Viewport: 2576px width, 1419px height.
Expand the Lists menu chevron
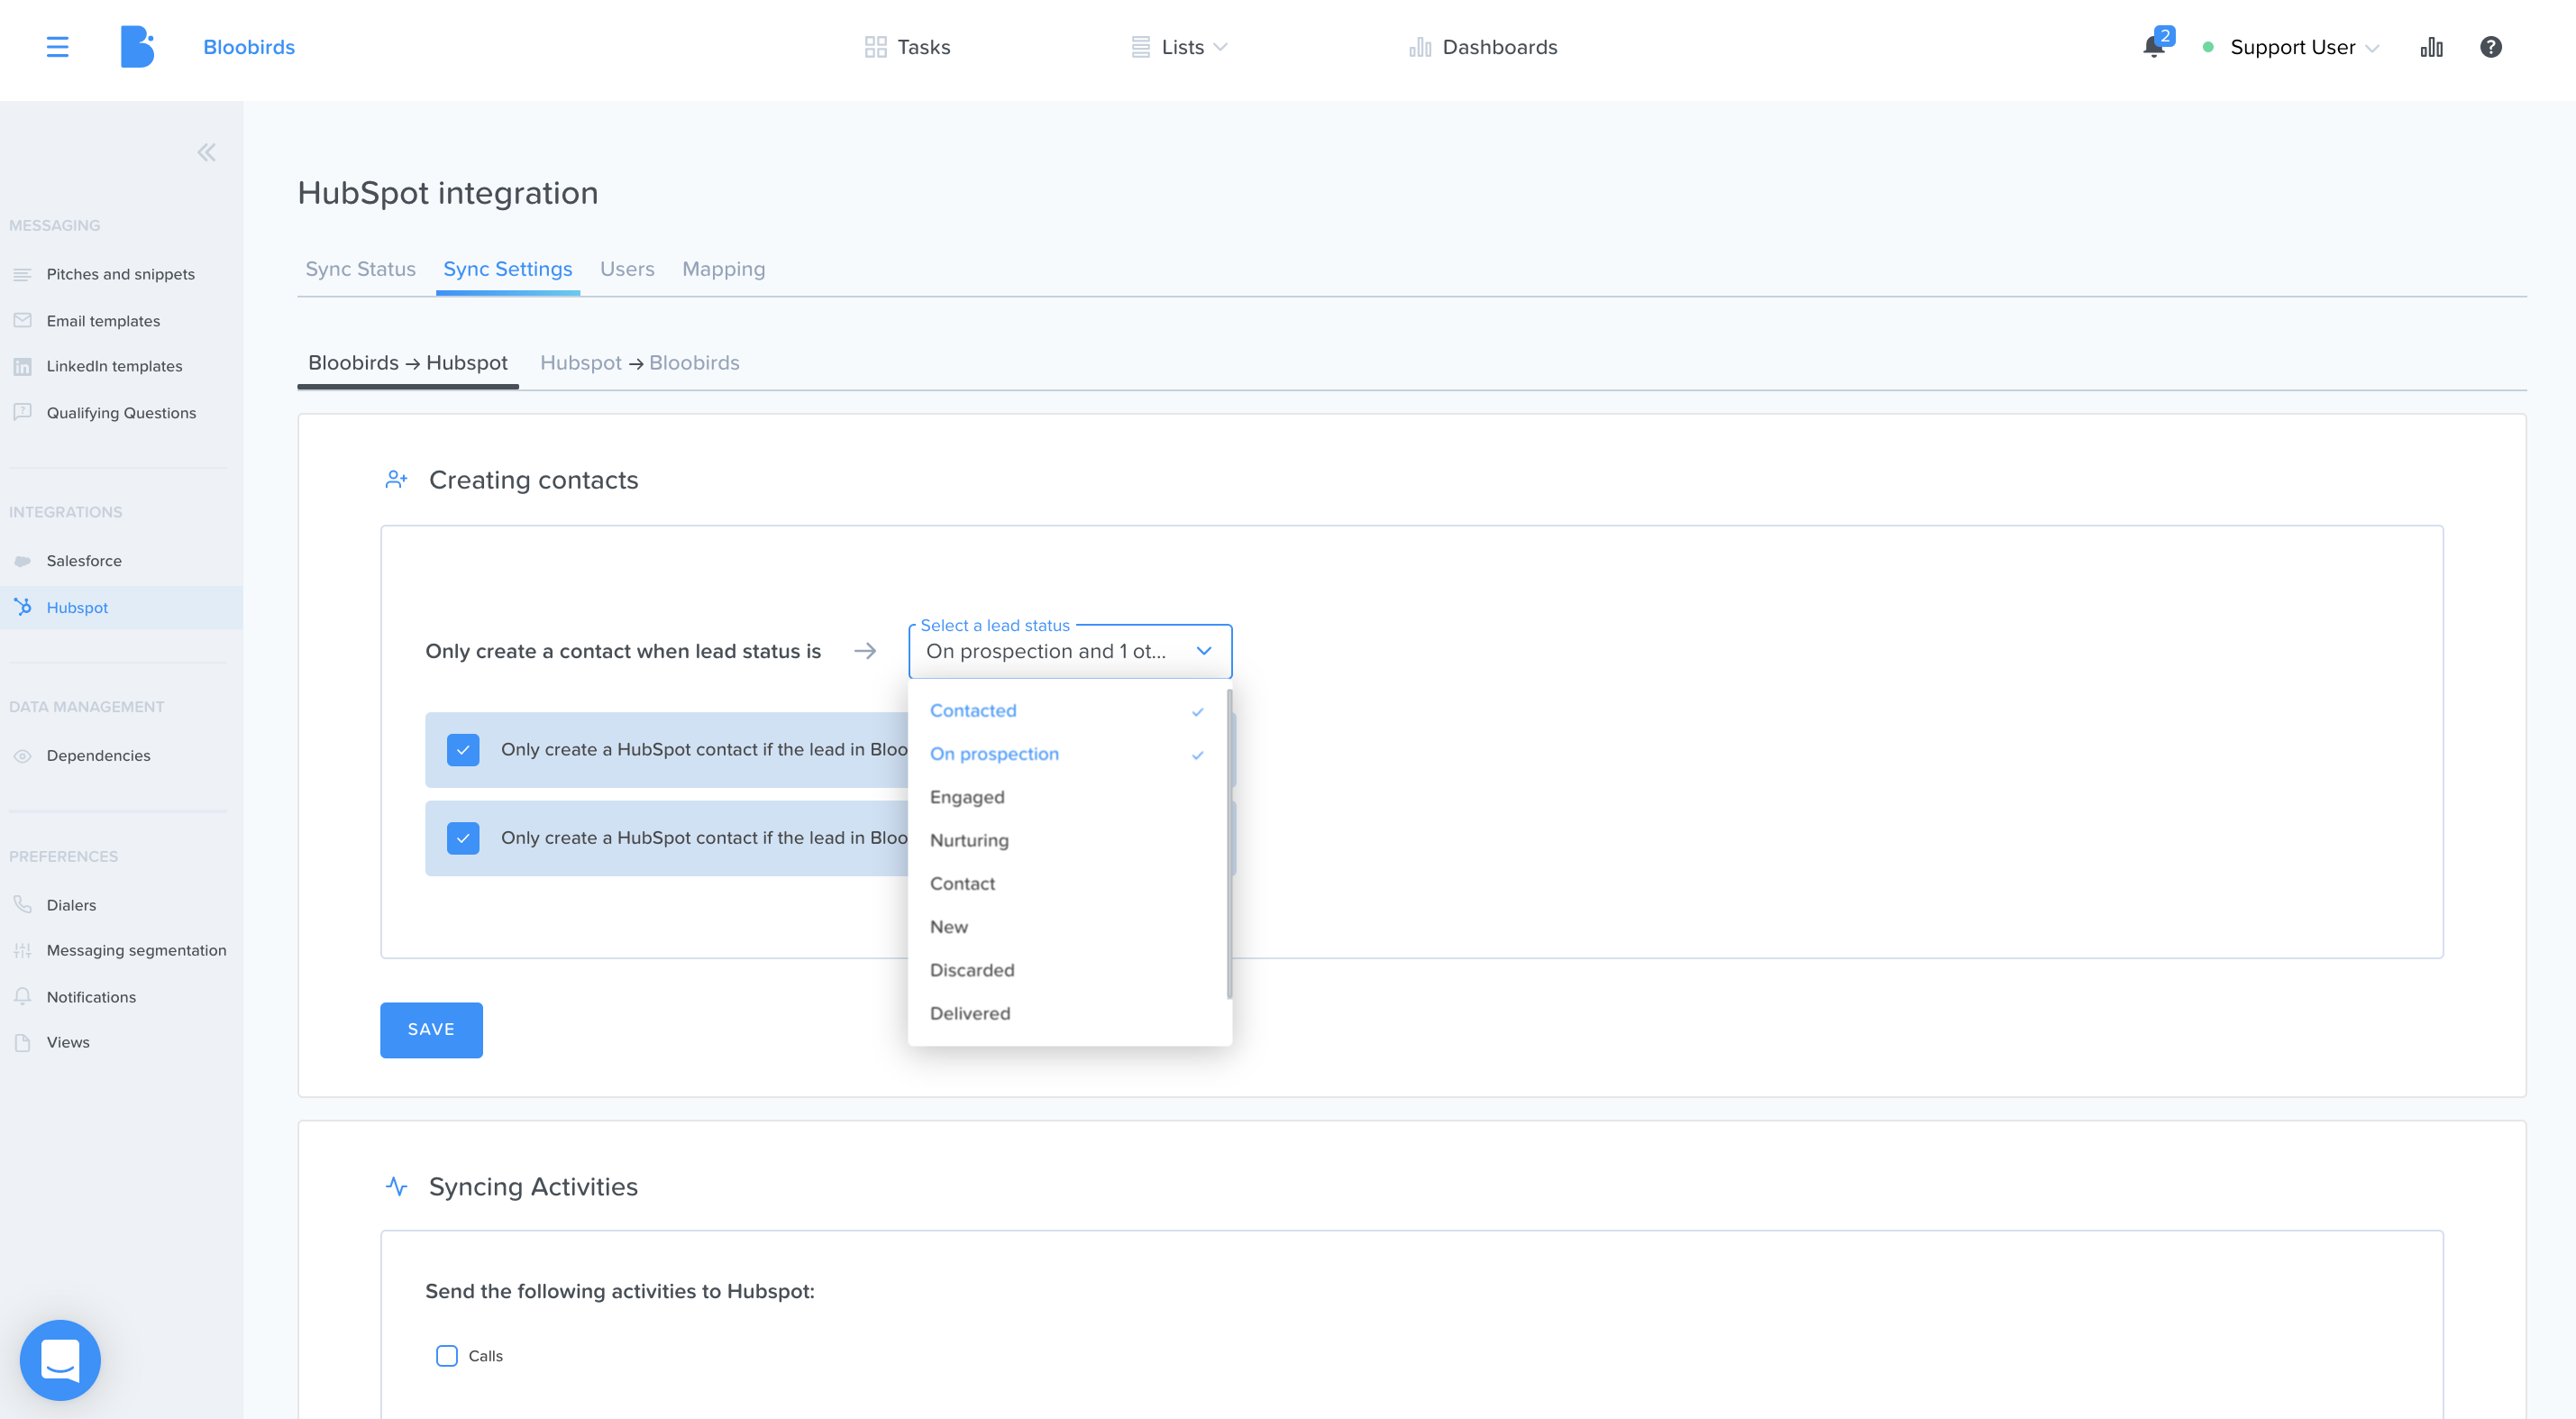1220,47
